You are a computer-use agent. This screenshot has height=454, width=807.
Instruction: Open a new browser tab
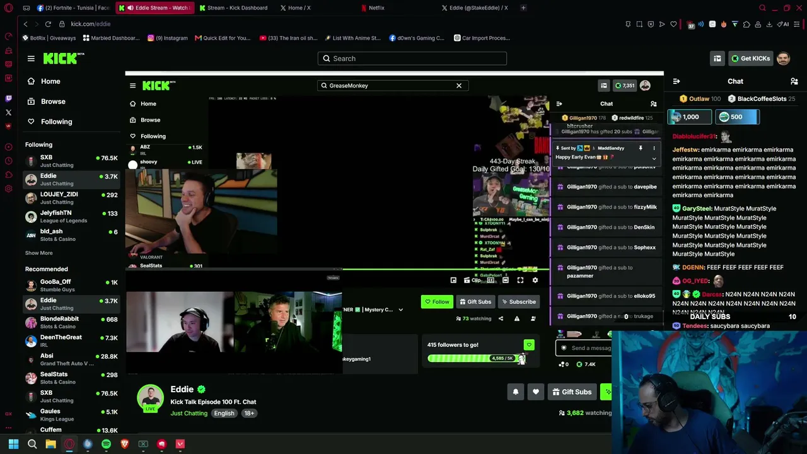[x=523, y=8]
